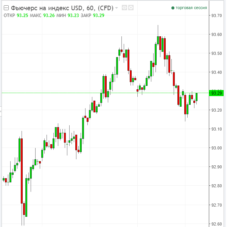Click the long red candle dropping to 92.70
Image resolution: width=227 pixels, height=227 pixels.
click(22, 170)
